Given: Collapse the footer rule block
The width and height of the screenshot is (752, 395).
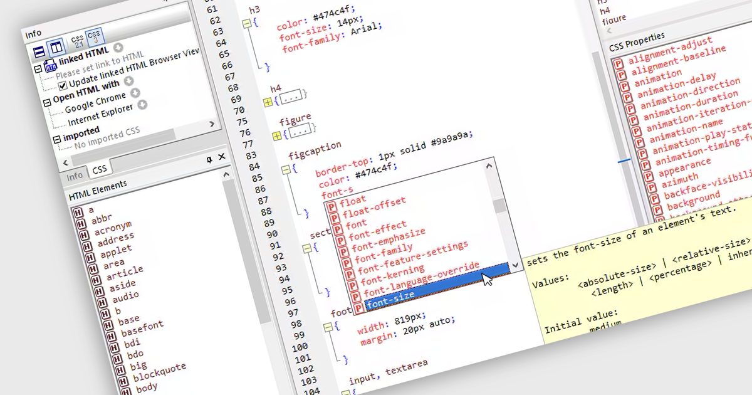Looking at the screenshot, I should tap(328, 327).
